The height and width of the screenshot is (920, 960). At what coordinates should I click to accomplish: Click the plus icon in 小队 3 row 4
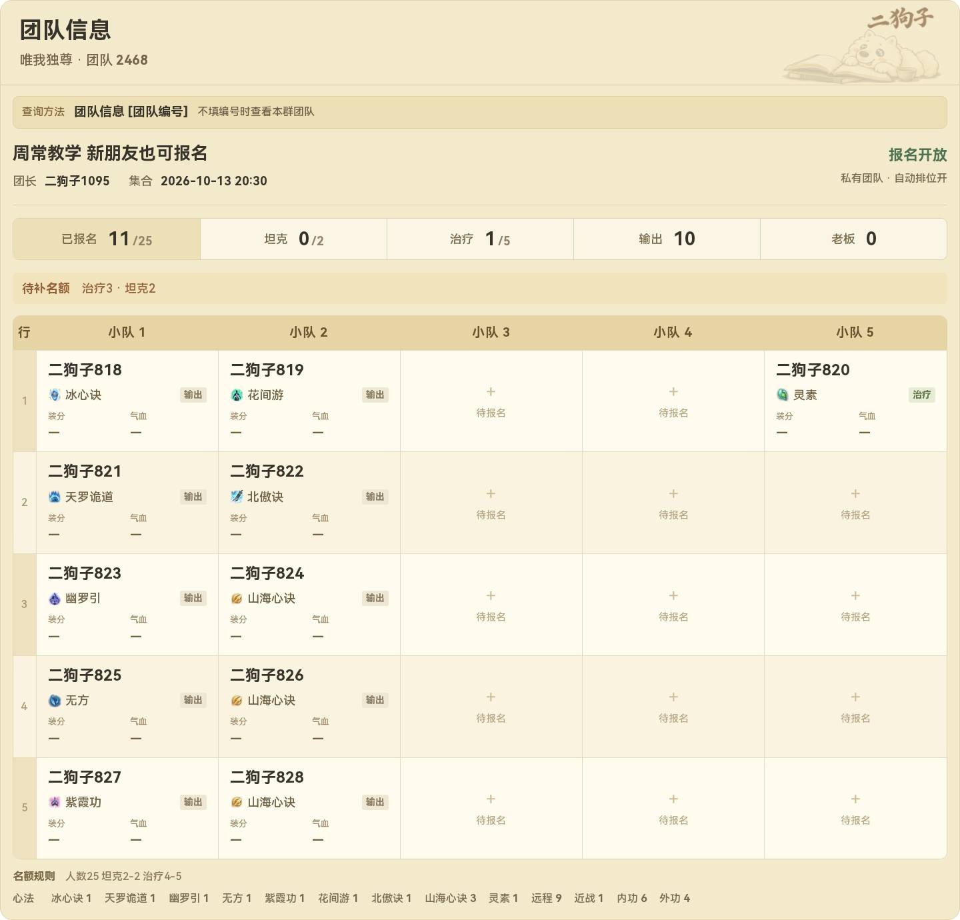[x=491, y=697]
